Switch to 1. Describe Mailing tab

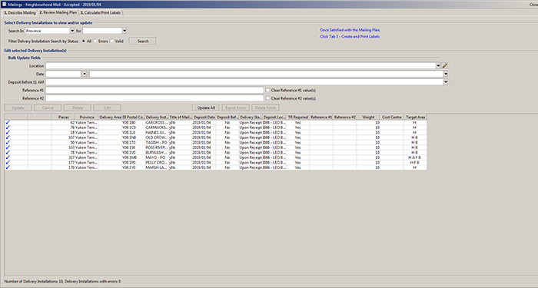point(19,13)
